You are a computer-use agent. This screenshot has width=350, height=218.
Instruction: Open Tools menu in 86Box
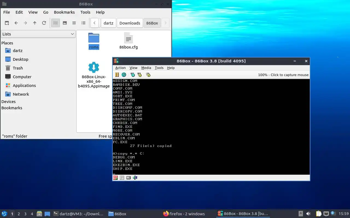tap(159, 68)
